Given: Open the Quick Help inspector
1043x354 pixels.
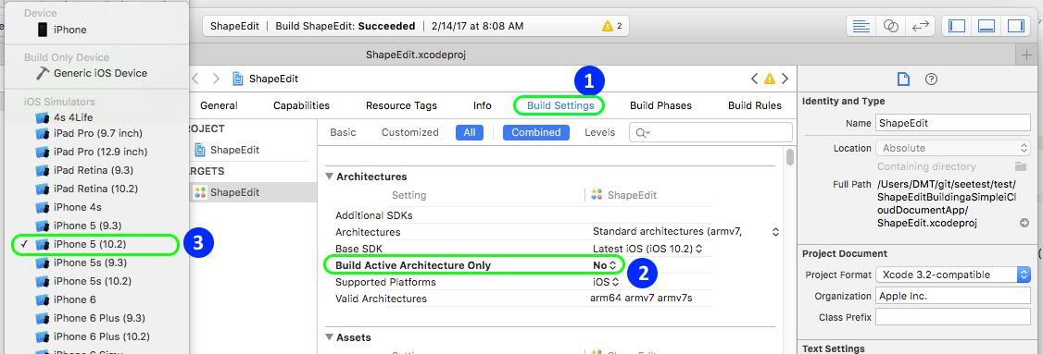Looking at the screenshot, I should [931, 79].
